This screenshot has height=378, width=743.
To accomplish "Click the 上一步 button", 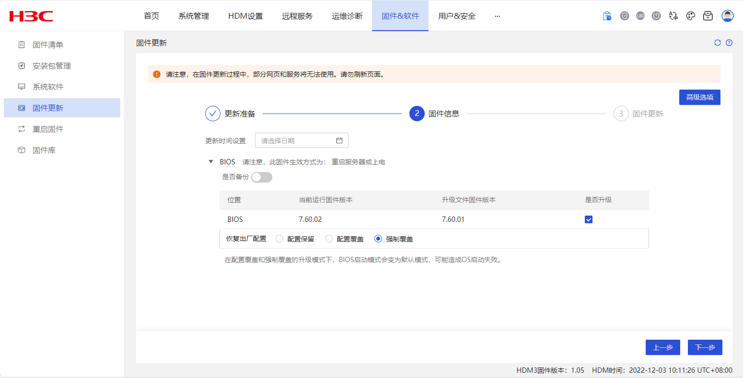I will (x=663, y=347).
